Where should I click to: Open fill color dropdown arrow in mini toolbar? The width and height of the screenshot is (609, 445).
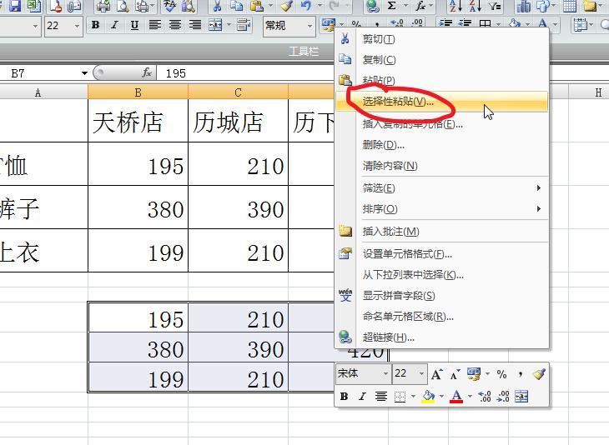pyautogui.click(x=441, y=397)
